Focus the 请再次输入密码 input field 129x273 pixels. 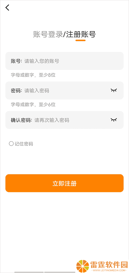(64, 120)
